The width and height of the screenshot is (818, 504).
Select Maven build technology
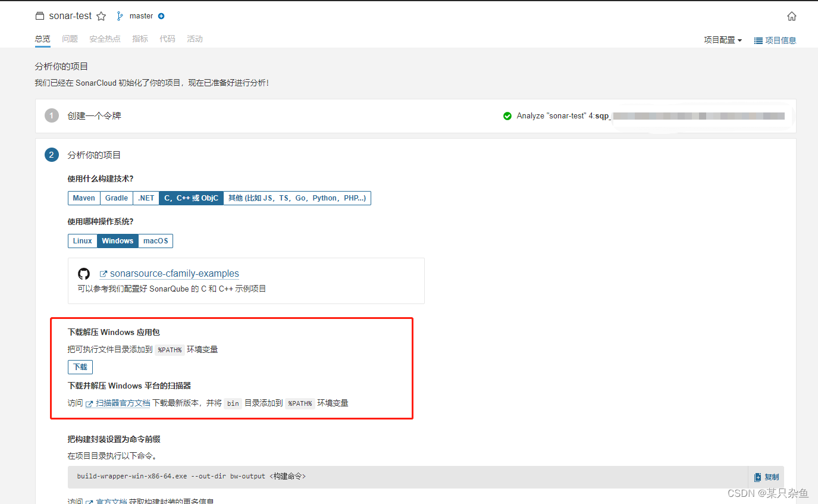tap(84, 198)
